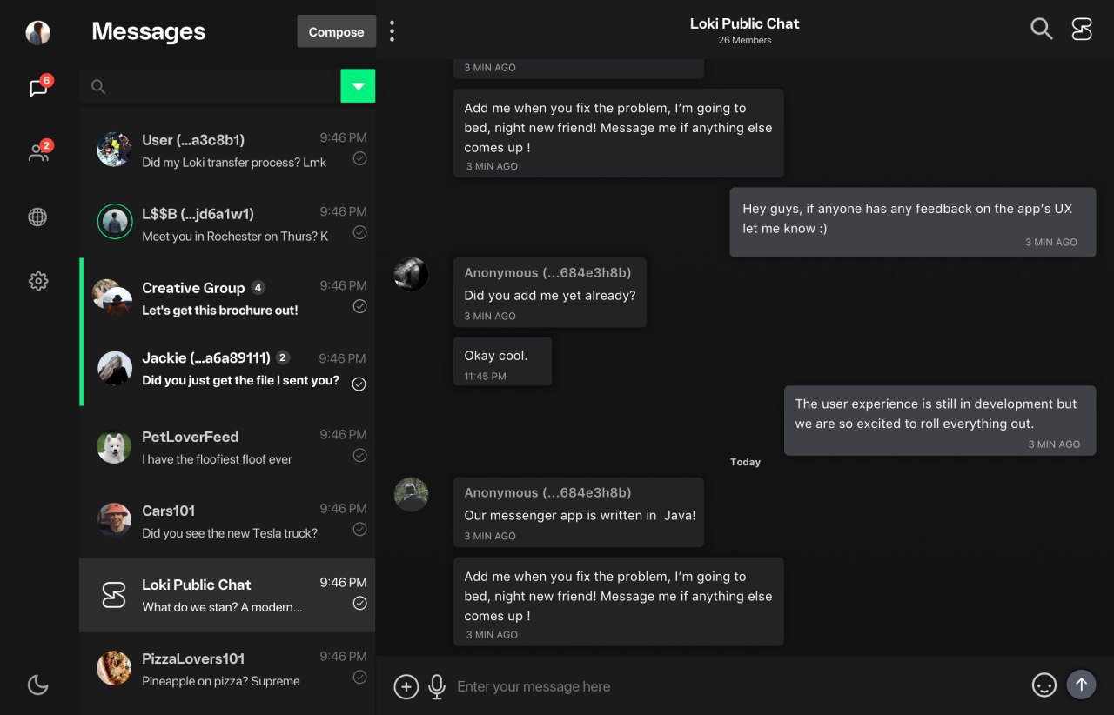Open your profile avatar at top left
This screenshot has height=715, width=1114.
pos(37,33)
